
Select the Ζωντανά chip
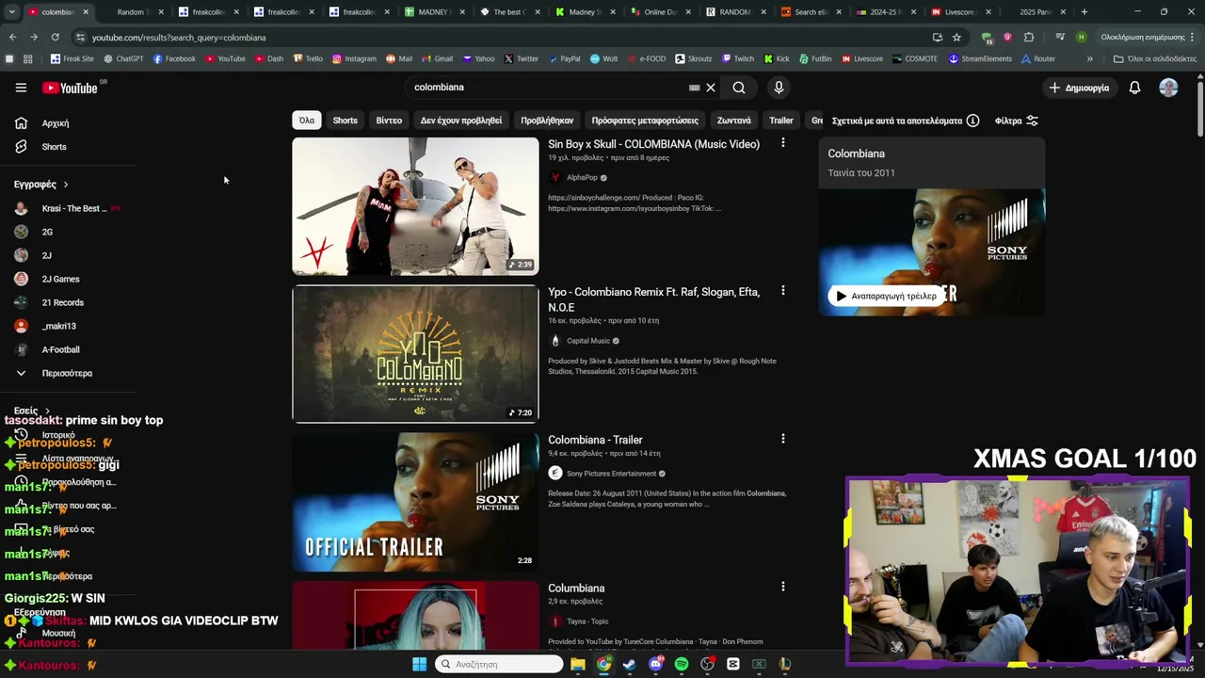[734, 121]
